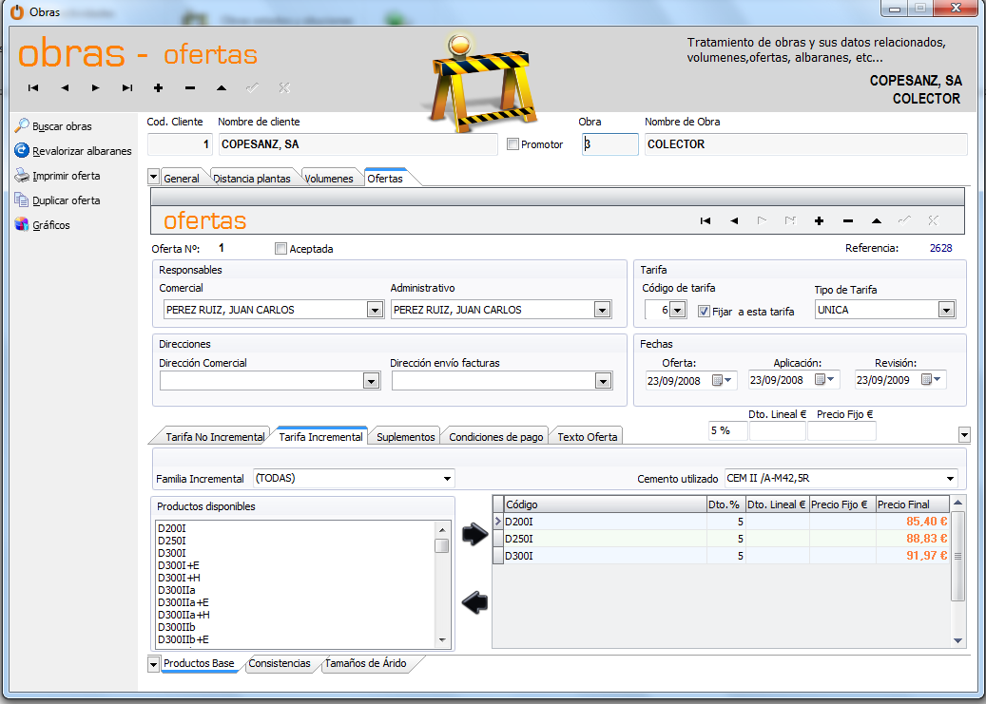Add product using right black arrow
986x704 pixels.
[474, 534]
